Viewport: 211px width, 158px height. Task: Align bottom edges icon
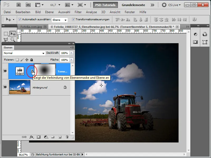click(128, 20)
